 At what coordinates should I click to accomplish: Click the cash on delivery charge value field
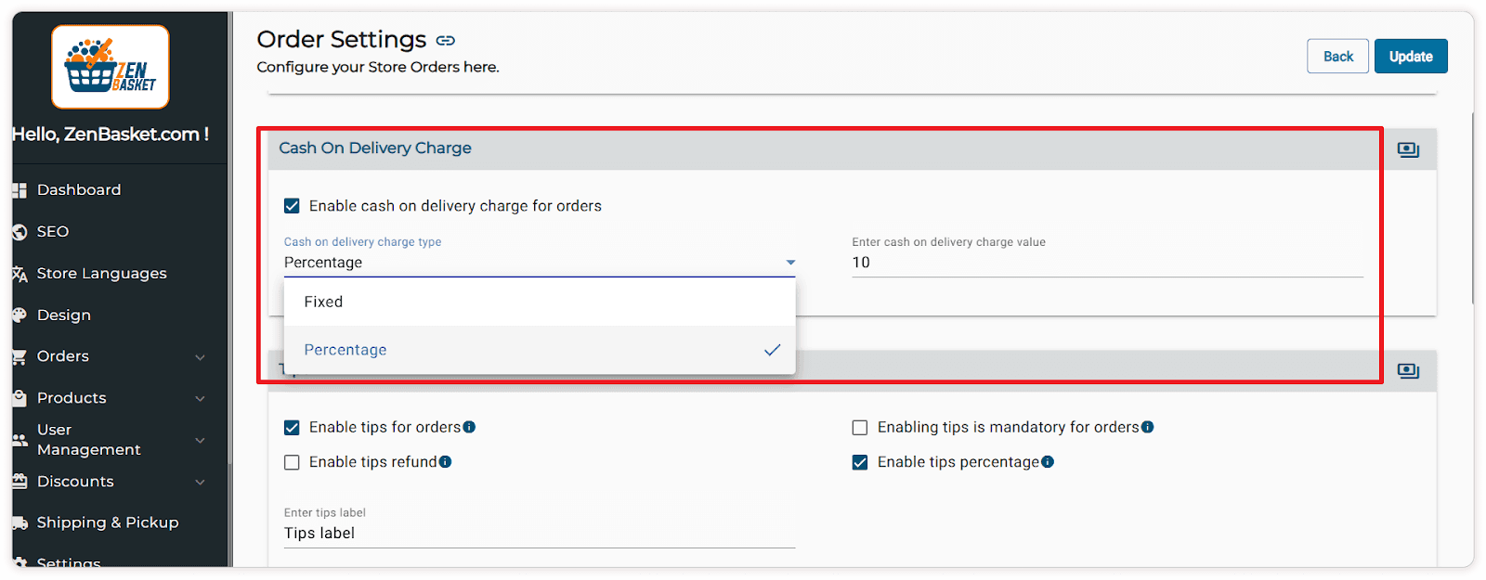(x=1106, y=263)
